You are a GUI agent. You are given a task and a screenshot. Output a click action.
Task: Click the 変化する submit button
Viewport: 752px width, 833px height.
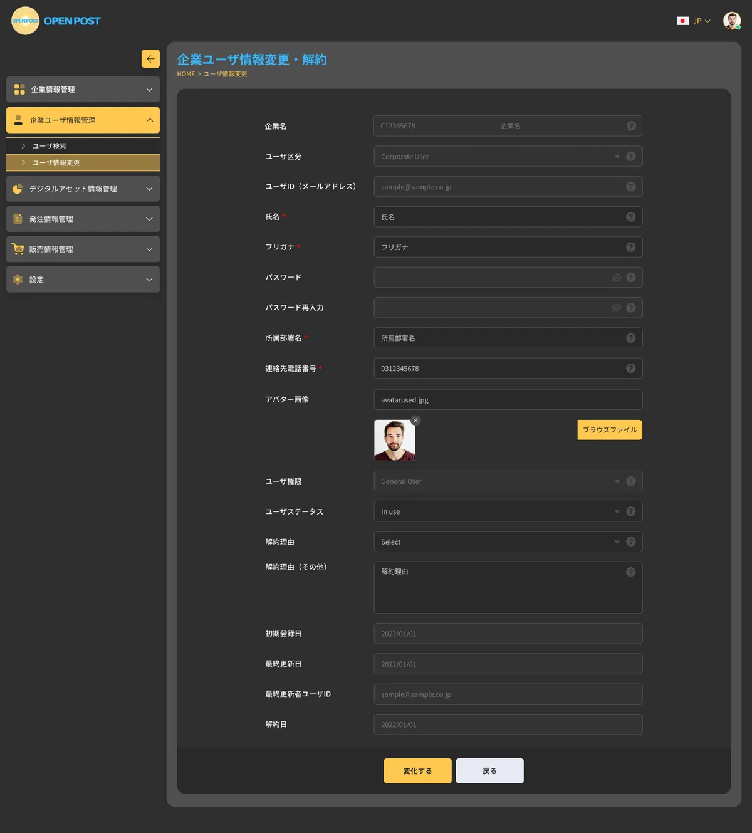tap(417, 771)
